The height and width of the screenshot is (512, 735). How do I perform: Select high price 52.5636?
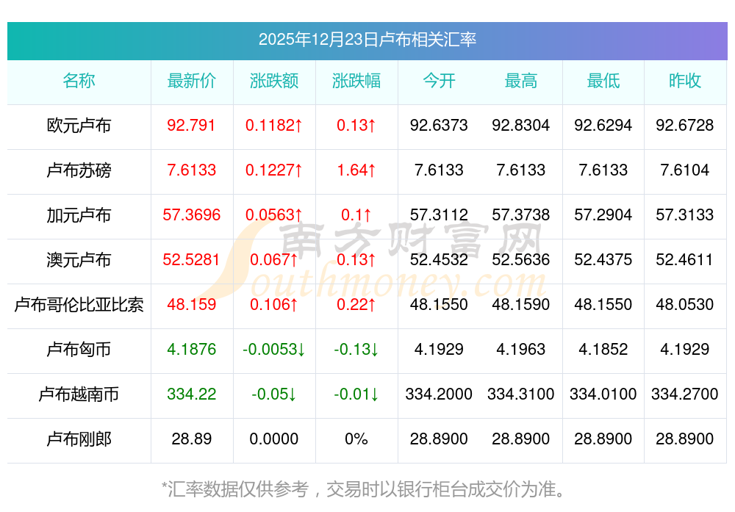click(521, 259)
